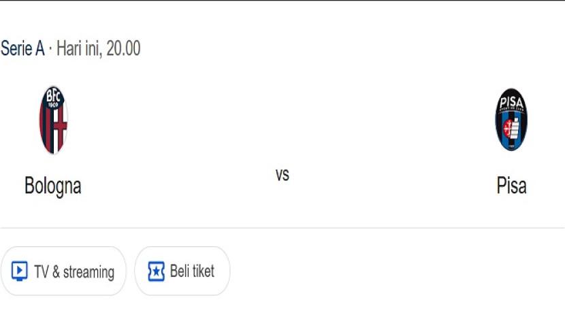The width and height of the screenshot is (565, 317).
Task: Open the Serie A league link
Action: (22, 49)
